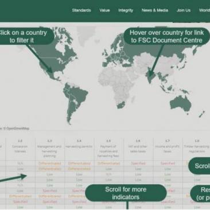Select South Africa on the map
Screen dimensions: 210x210
click(x=121, y=106)
